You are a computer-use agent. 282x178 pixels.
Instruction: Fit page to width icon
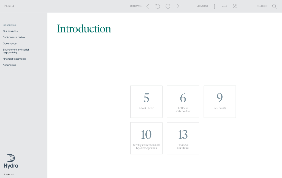pos(224,6)
